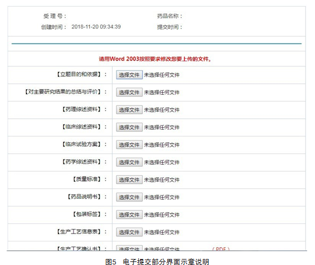Click 选择文件 beside 临床综述资料
This screenshot has width=315, height=265.
[129, 127]
